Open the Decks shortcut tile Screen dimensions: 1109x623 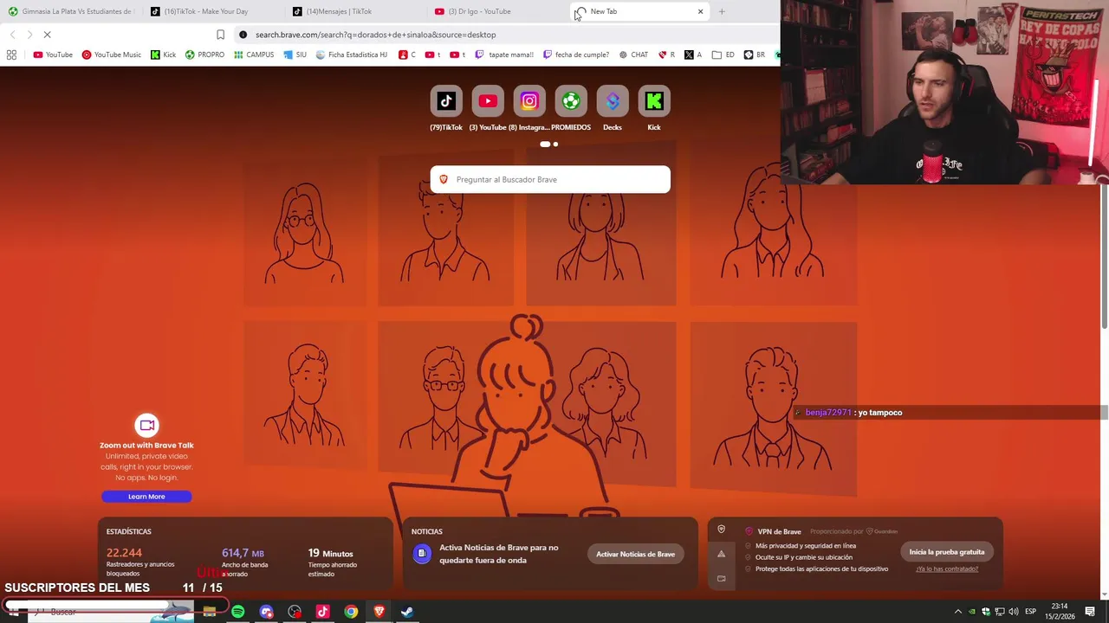(x=613, y=102)
